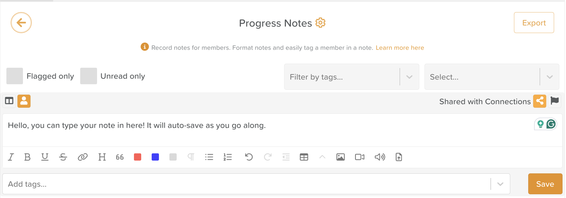The image size is (566, 198).
Task: Open Progress Notes settings gear
Action: (320, 23)
